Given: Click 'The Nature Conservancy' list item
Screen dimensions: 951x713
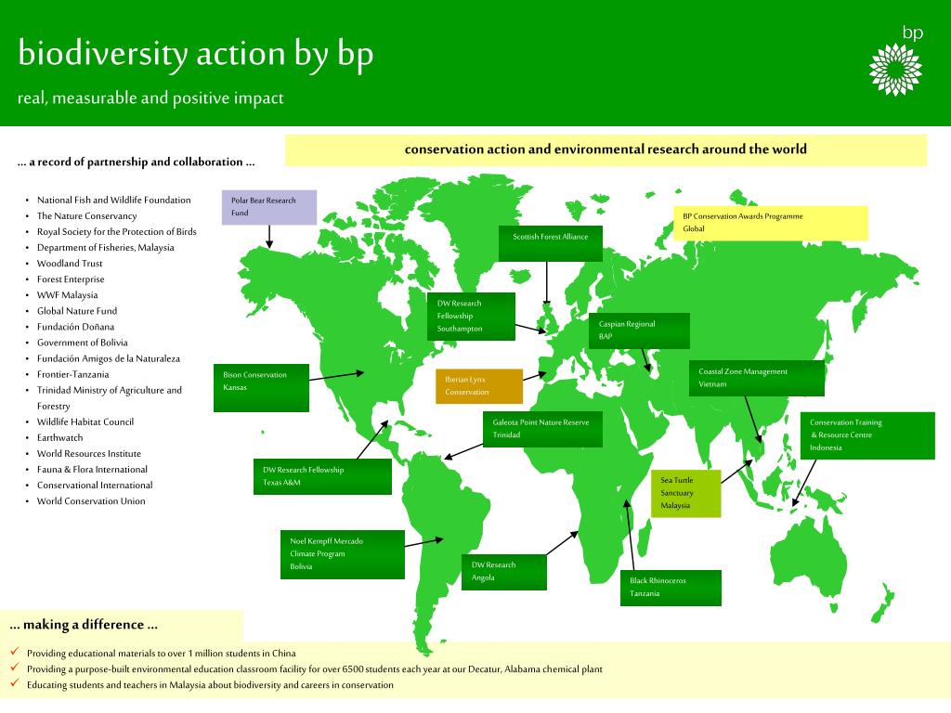Looking at the screenshot, I should (x=86, y=215).
